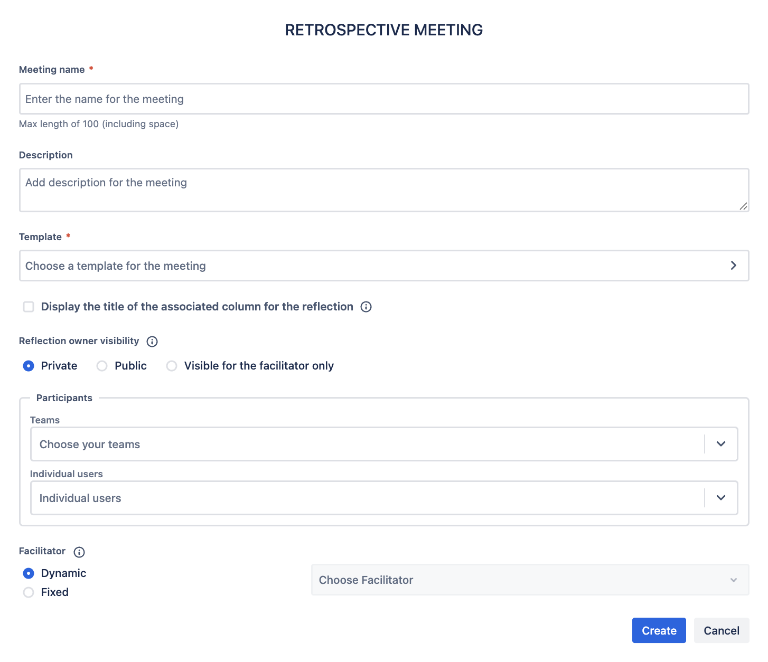
Task: Choose Visible for the facilitator only
Action: coord(172,366)
